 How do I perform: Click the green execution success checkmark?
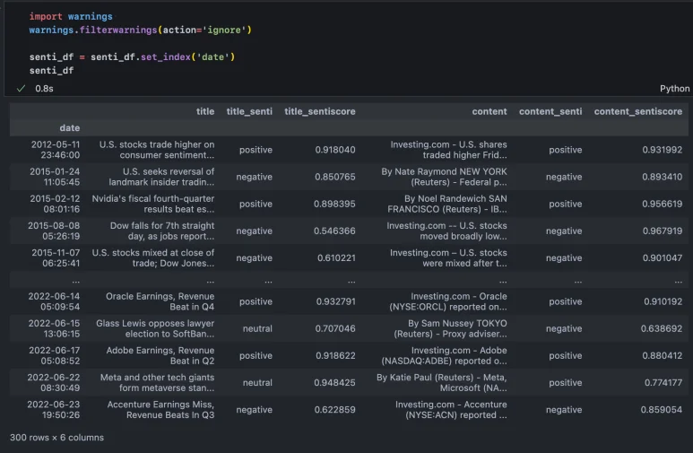(x=21, y=89)
